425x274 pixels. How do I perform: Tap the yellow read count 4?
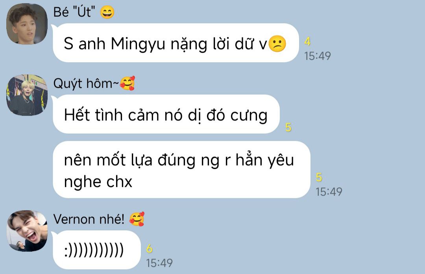(307, 41)
